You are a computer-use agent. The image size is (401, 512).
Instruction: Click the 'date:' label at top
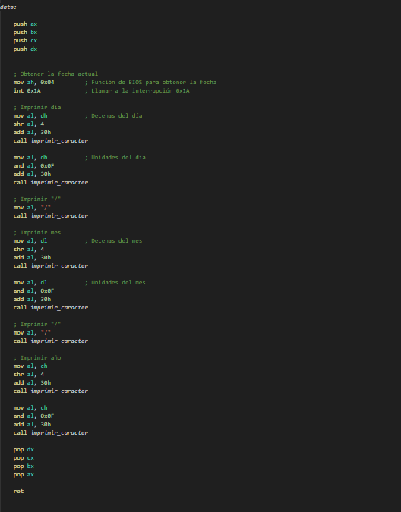point(8,7)
